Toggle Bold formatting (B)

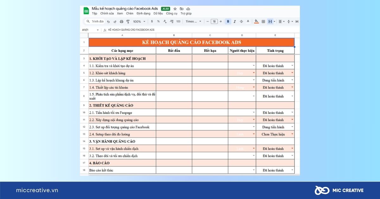click(x=228, y=21)
